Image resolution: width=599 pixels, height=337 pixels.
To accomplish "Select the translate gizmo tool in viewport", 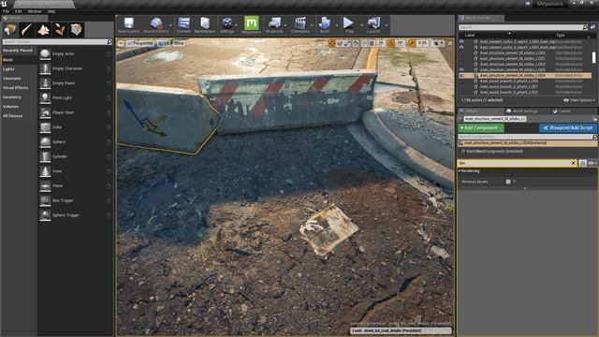I will [332, 44].
